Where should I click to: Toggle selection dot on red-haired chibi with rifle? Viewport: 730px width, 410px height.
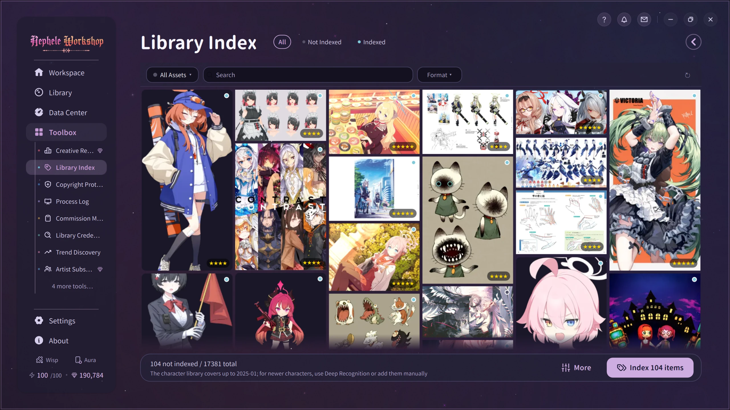320,279
